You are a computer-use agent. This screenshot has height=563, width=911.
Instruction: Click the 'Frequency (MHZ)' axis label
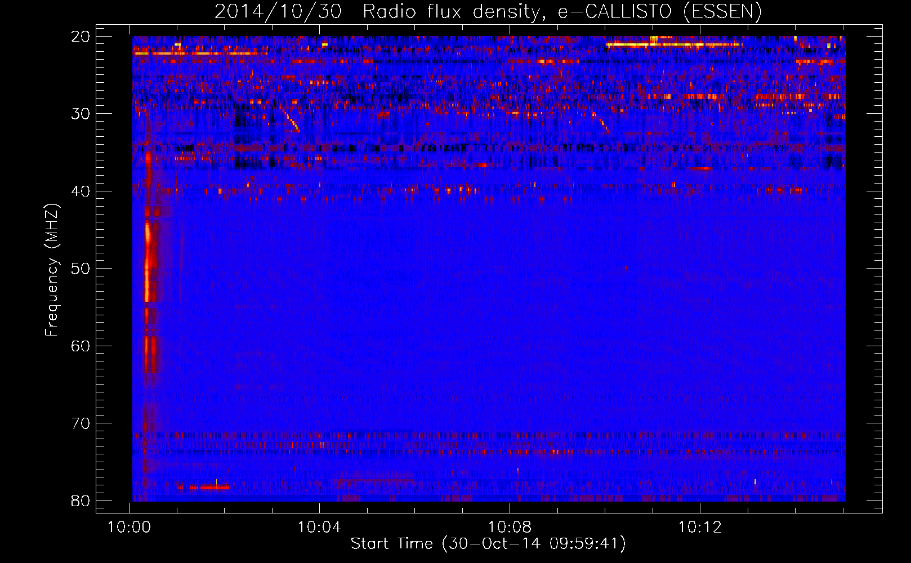coord(52,270)
